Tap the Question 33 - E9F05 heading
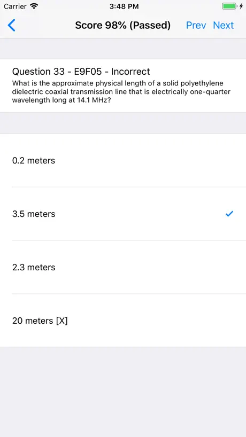246x437 pixels. 81,72
